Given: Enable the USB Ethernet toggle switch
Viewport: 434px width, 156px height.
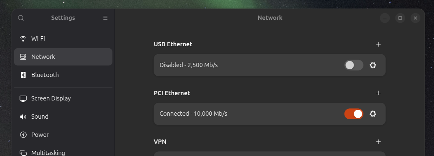Looking at the screenshot, I should 354,65.
